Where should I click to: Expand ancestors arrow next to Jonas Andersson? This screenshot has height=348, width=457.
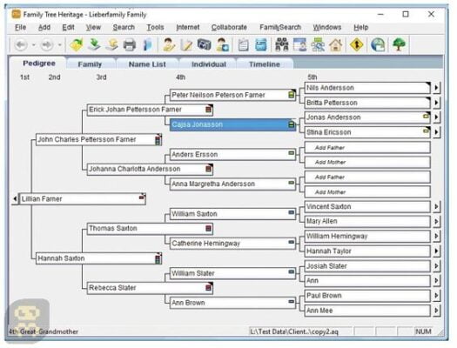(x=436, y=117)
